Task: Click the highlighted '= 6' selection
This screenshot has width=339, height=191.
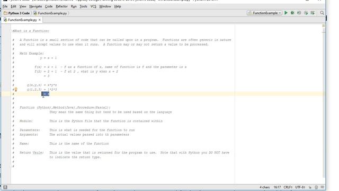Action: pyautogui.click(x=46, y=94)
